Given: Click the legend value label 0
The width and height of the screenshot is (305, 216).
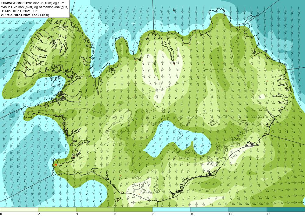Looking at the screenshot, I should coord(1,214).
